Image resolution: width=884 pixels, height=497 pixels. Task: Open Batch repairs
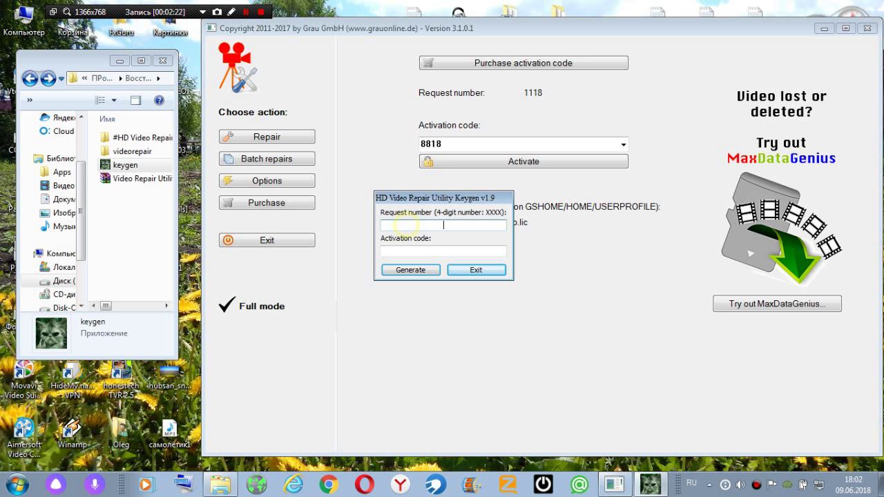coord(267,159)
